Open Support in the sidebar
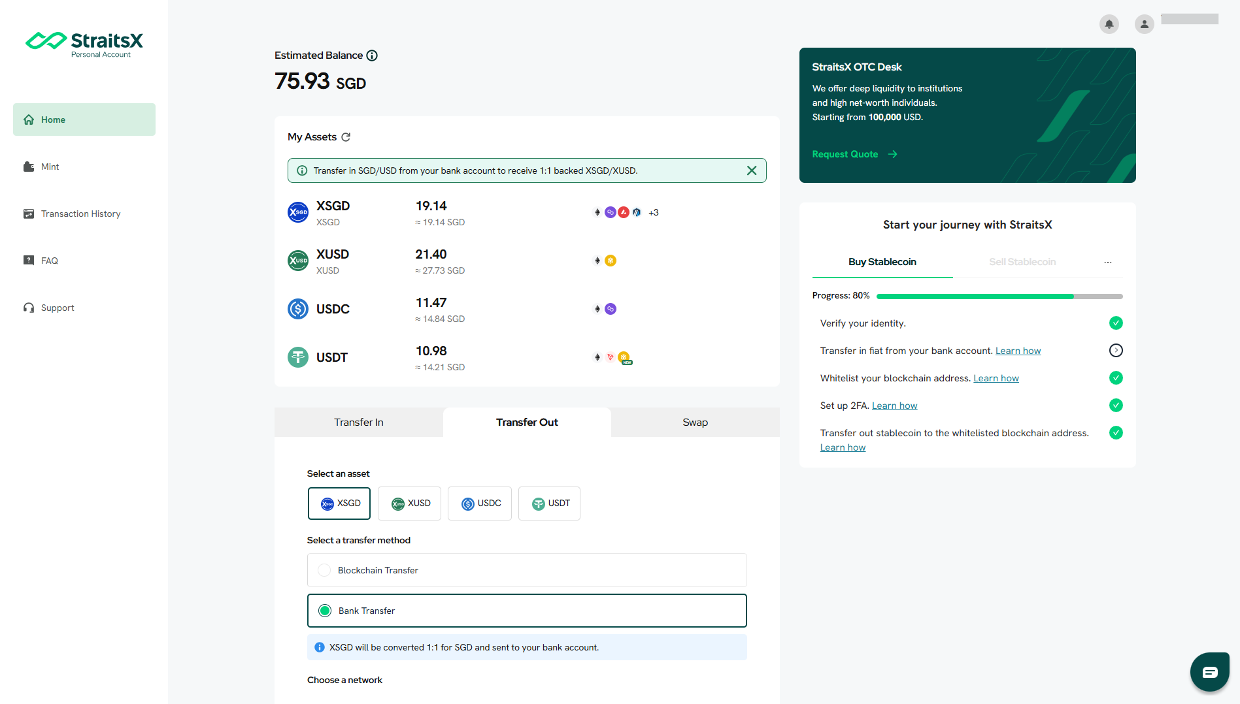Viewport: 1240px width, 704px height. tap(84, 308)
